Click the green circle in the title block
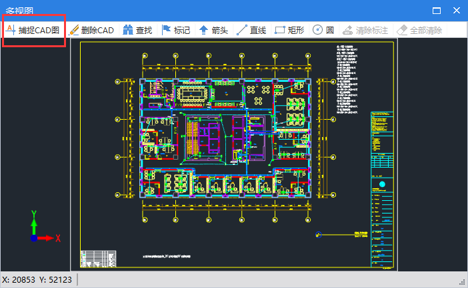Image resolution: width=468 pixels, height=288 pixels. tap(382, 184)
